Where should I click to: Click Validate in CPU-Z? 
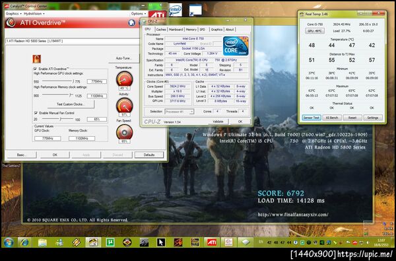pos(218,122)
